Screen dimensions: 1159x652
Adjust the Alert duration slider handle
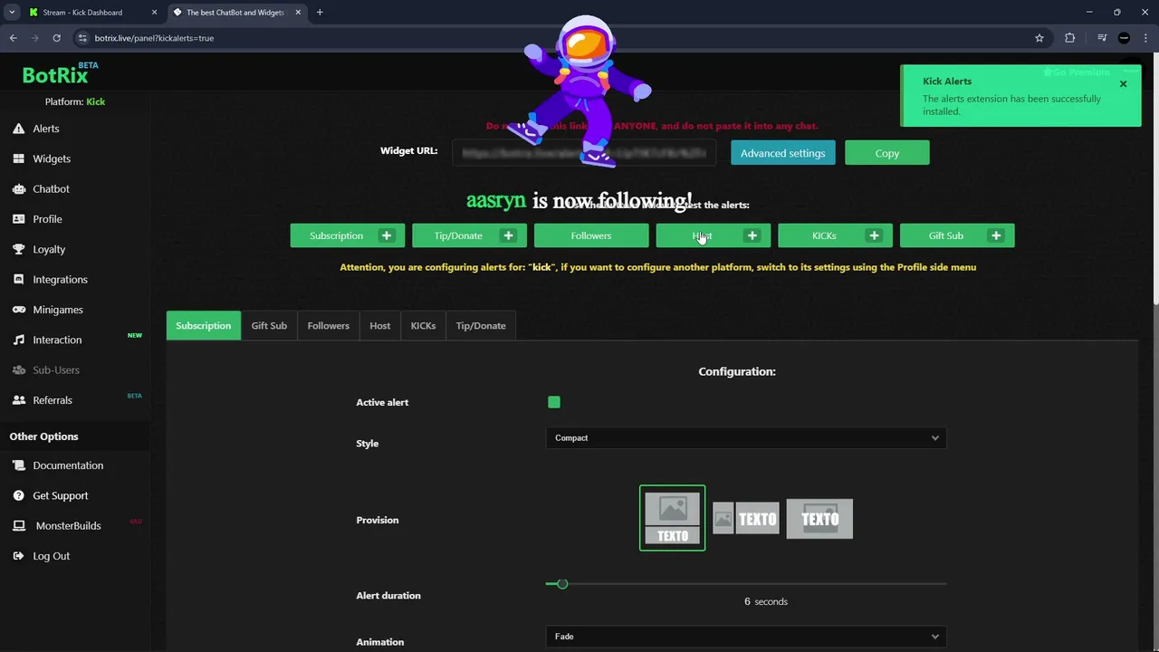(562, 584)
